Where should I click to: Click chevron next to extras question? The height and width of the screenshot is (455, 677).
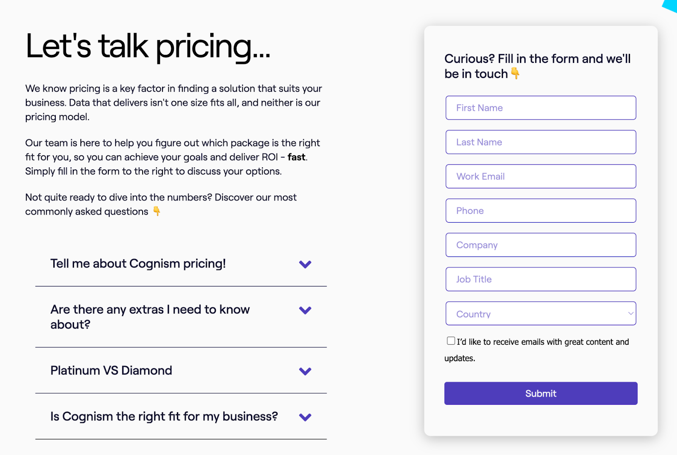tap(305, 311)
